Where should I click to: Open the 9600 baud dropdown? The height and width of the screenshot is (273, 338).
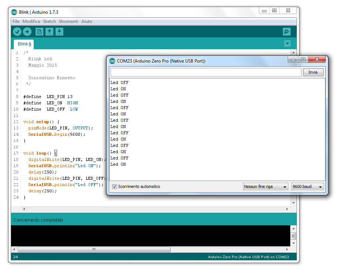[307, 186]
